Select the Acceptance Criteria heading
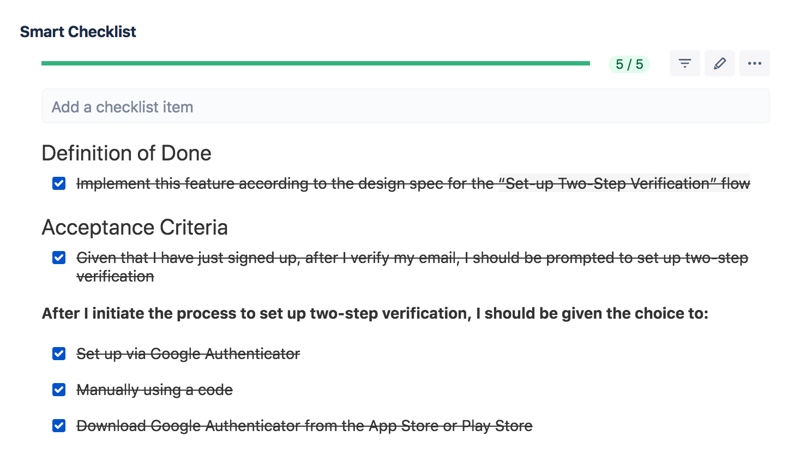The image size is (794, 466). pyautogui.click(x=135, y=228)
